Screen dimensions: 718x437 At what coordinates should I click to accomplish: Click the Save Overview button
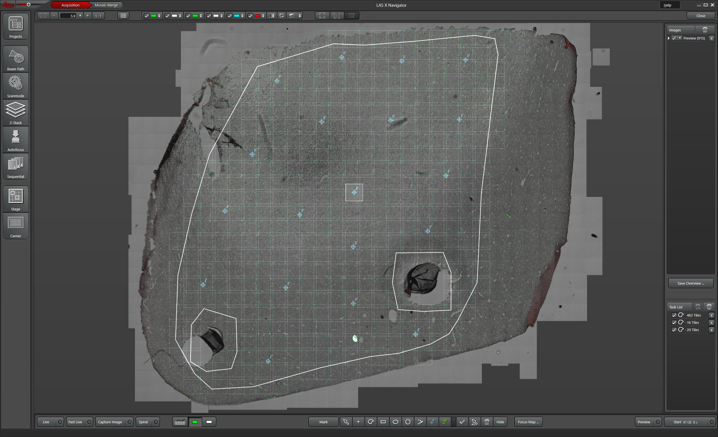coord(691,283)
